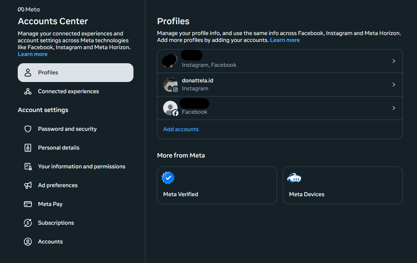The image size is (417, 263).
Task: Expand the donattela.id profile row chevron
Action: [393, 84]
